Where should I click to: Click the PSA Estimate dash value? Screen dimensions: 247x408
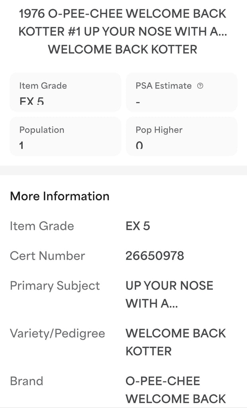138,102
